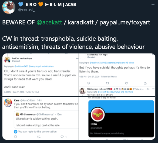Click the blue 'You can reply' conversation icon
Screen dimensions: 158x143
click(15, 132)
